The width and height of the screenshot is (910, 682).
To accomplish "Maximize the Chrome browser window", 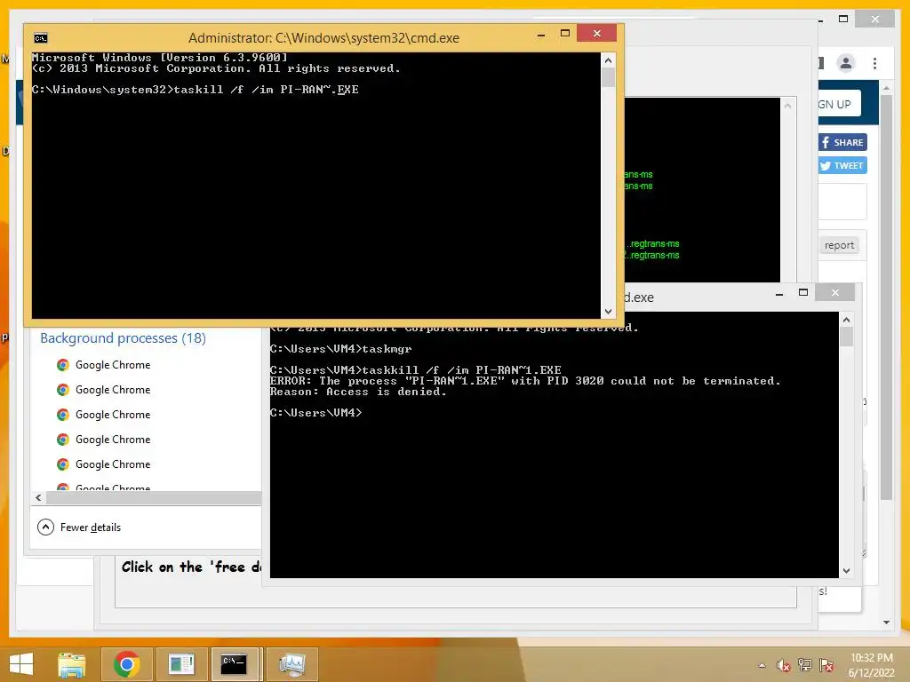I will (x=843, y=20).
